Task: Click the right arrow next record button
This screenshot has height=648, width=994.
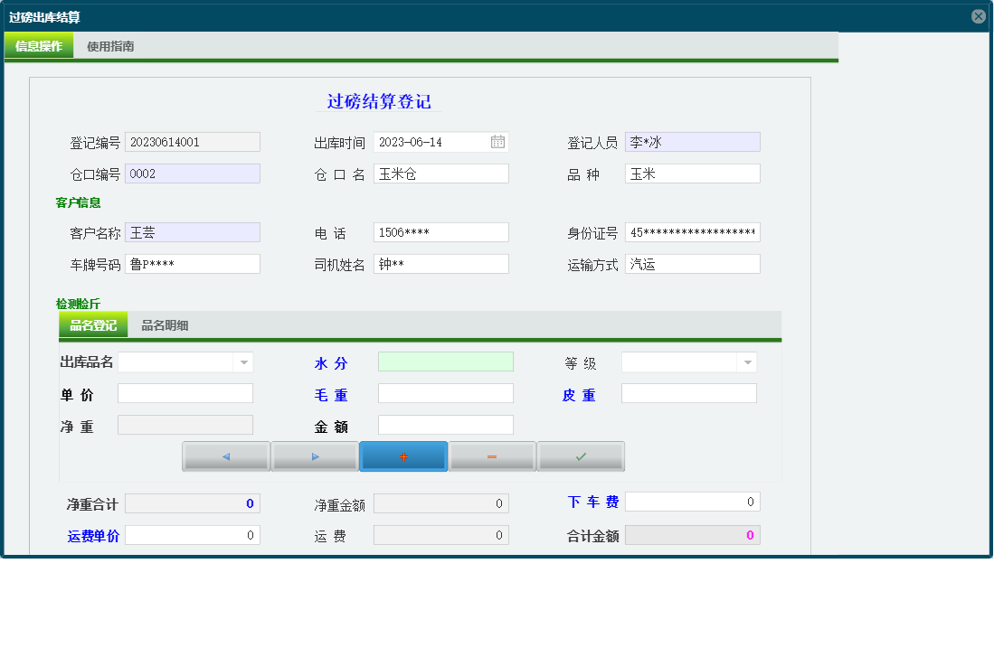Action: pyautogui.click(x=314, y=456)
